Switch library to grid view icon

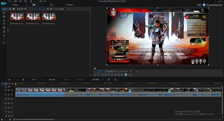pos(48,9)
